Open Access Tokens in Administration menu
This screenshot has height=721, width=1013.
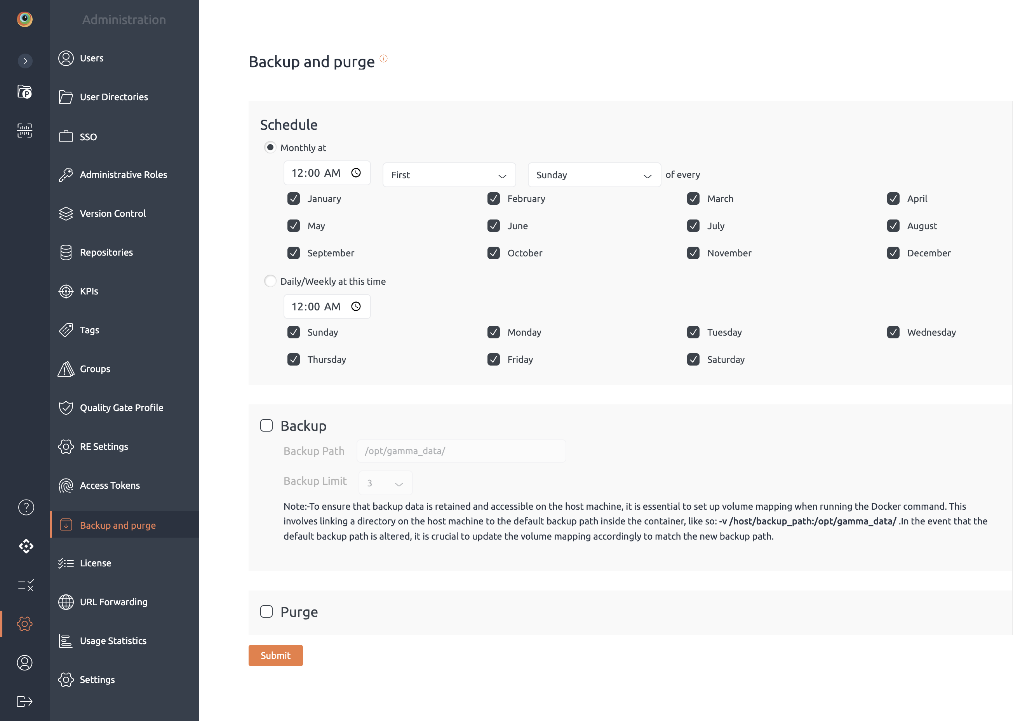pyautogui.click(x=110, y=485)
